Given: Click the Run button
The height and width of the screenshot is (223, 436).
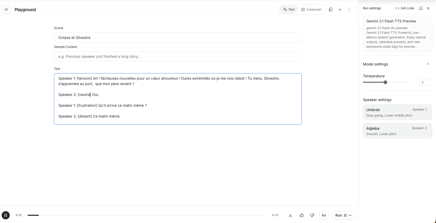Looking at the screenshot, I should pyautogui.click(x=343, y=215).
